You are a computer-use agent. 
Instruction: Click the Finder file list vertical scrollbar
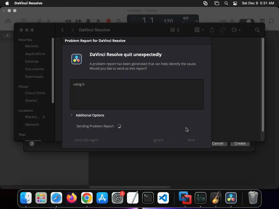point(263,85)
